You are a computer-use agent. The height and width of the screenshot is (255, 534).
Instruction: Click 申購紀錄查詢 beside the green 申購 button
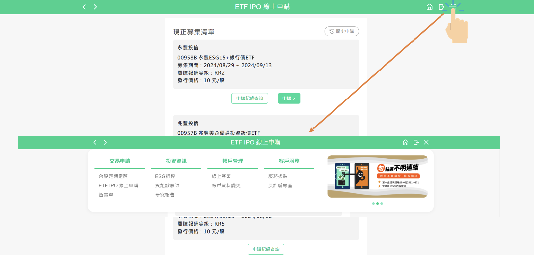(250, 99)
